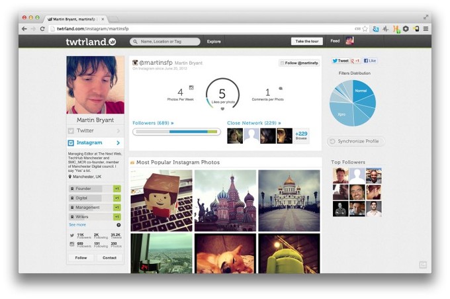Click the twtrland logo

coord(91,42)
